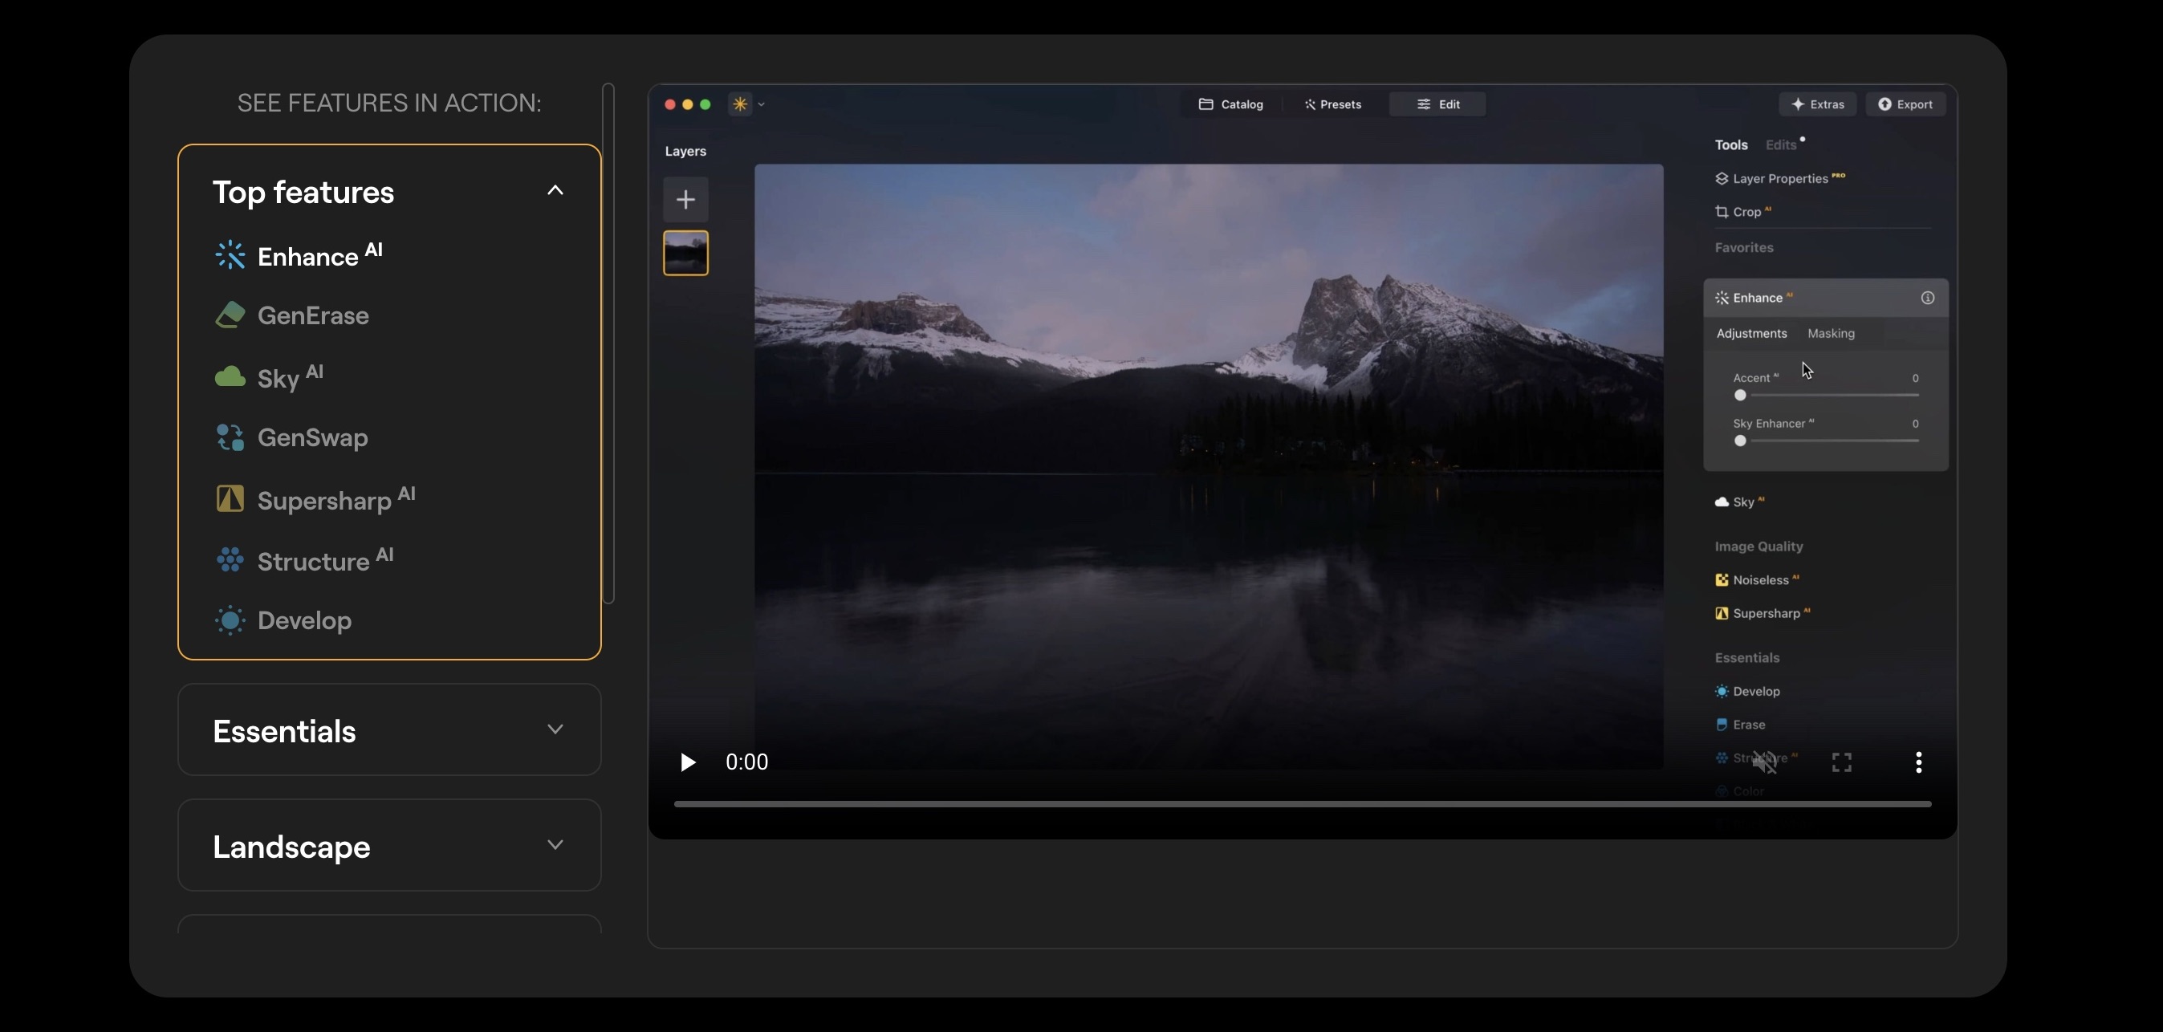This screenshot has height=1032, width=2163.
Task: Click the Favorites section label
Action: [x=1744, y=248]
